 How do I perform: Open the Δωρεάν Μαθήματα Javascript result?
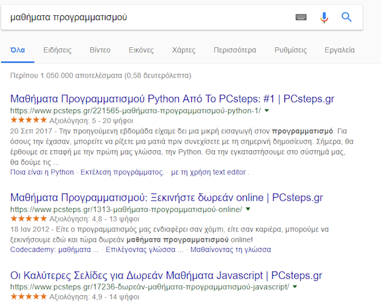[x=166, y=275]
